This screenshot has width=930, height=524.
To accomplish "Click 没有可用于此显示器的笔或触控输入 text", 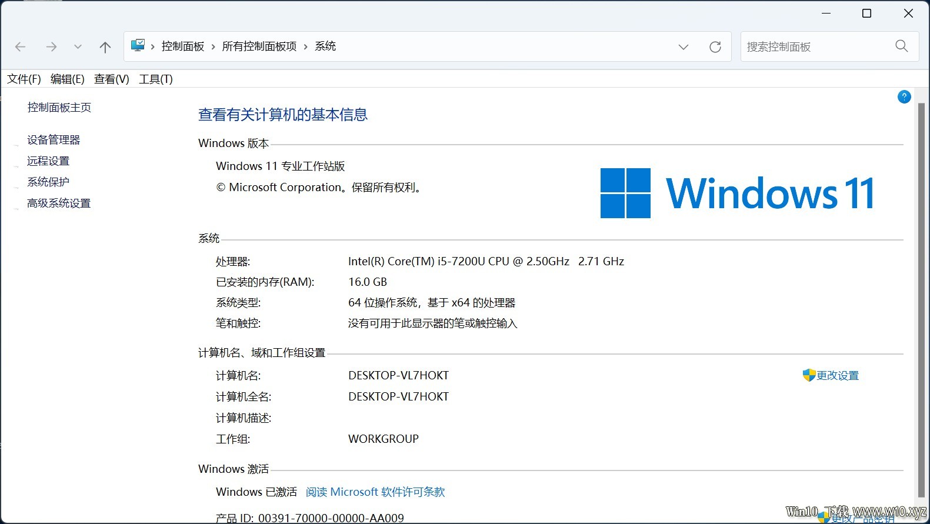I will click(433, 323).
